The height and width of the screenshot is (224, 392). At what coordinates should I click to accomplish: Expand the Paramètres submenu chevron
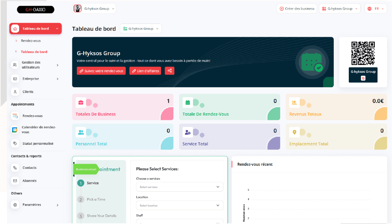(x=57, y=205)
